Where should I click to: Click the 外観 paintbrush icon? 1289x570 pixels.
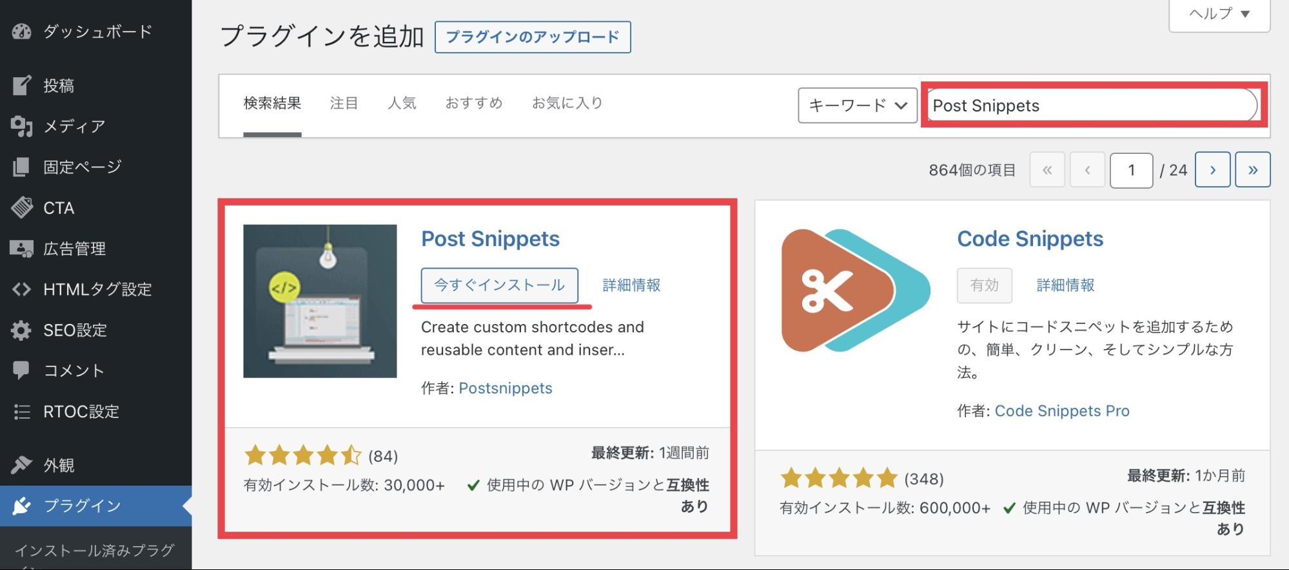21,464
